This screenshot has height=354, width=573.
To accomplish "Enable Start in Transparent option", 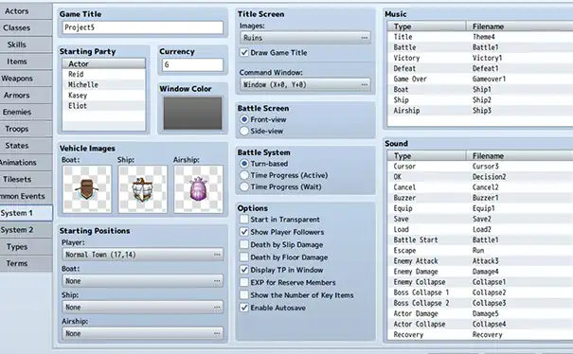I will (244, 220).
